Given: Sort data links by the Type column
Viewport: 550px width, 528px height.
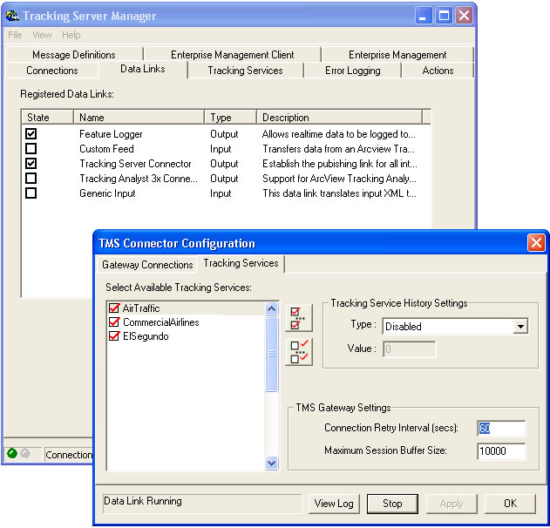Looking at the screenshot, I should (230, 117).
